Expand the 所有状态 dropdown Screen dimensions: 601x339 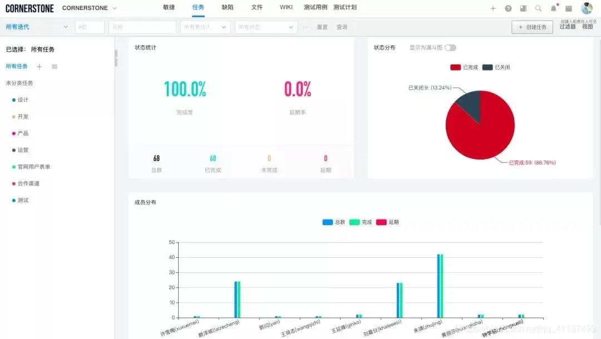265,27
